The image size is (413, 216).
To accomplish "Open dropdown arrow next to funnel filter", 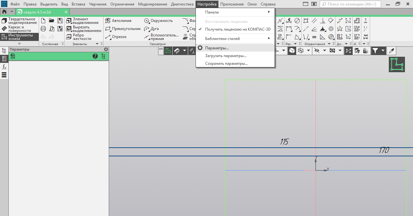I will click(x=383, y=51).
